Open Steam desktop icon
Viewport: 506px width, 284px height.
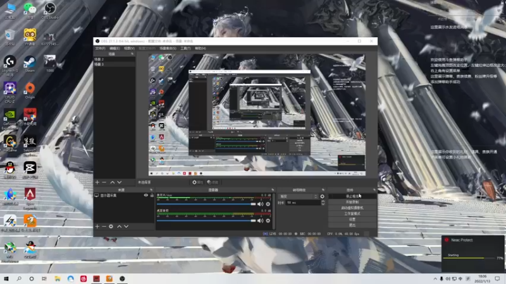tap(30, 64)
